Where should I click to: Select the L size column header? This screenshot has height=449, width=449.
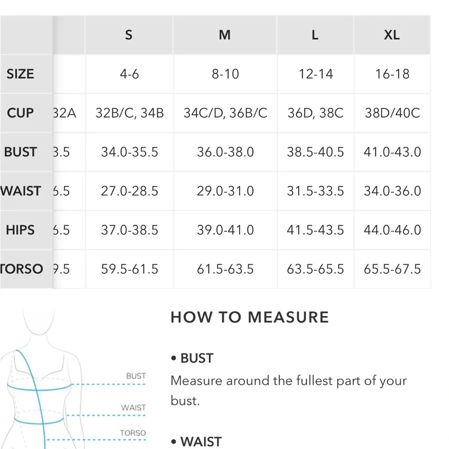pos(315,35)
